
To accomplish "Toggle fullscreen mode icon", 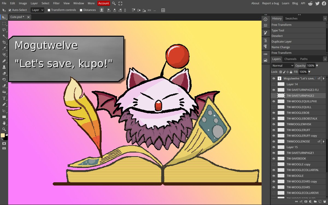I will pos(120,3).
